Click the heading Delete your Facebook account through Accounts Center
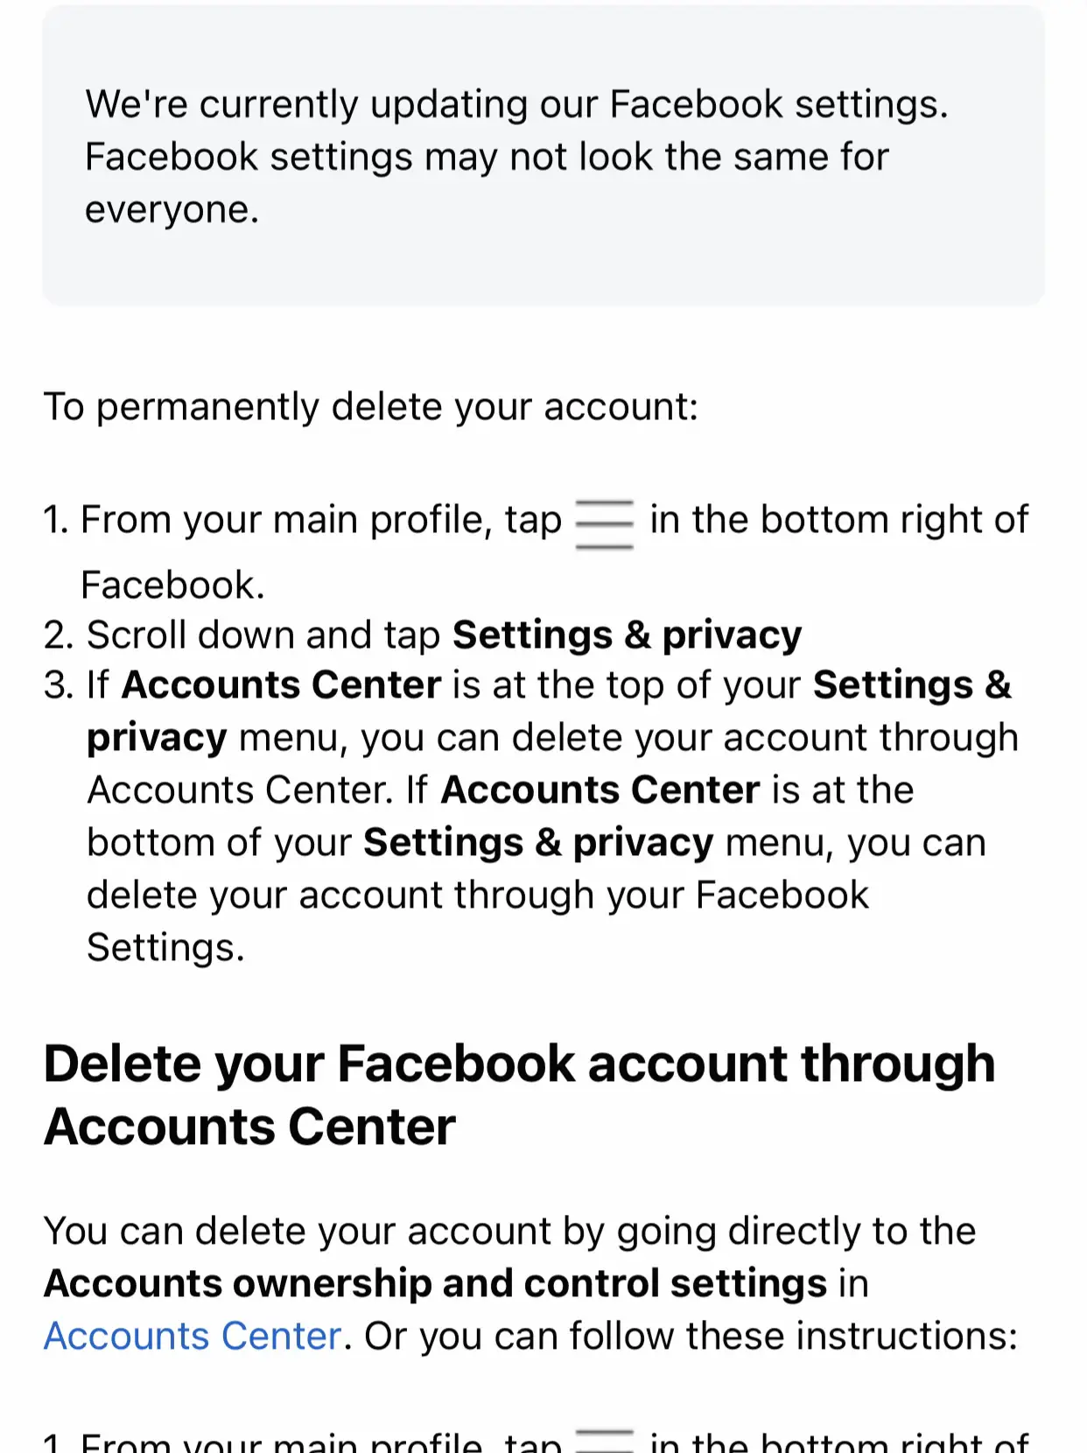Viewport: 1087px width, 1453px height. point(520,1094)
